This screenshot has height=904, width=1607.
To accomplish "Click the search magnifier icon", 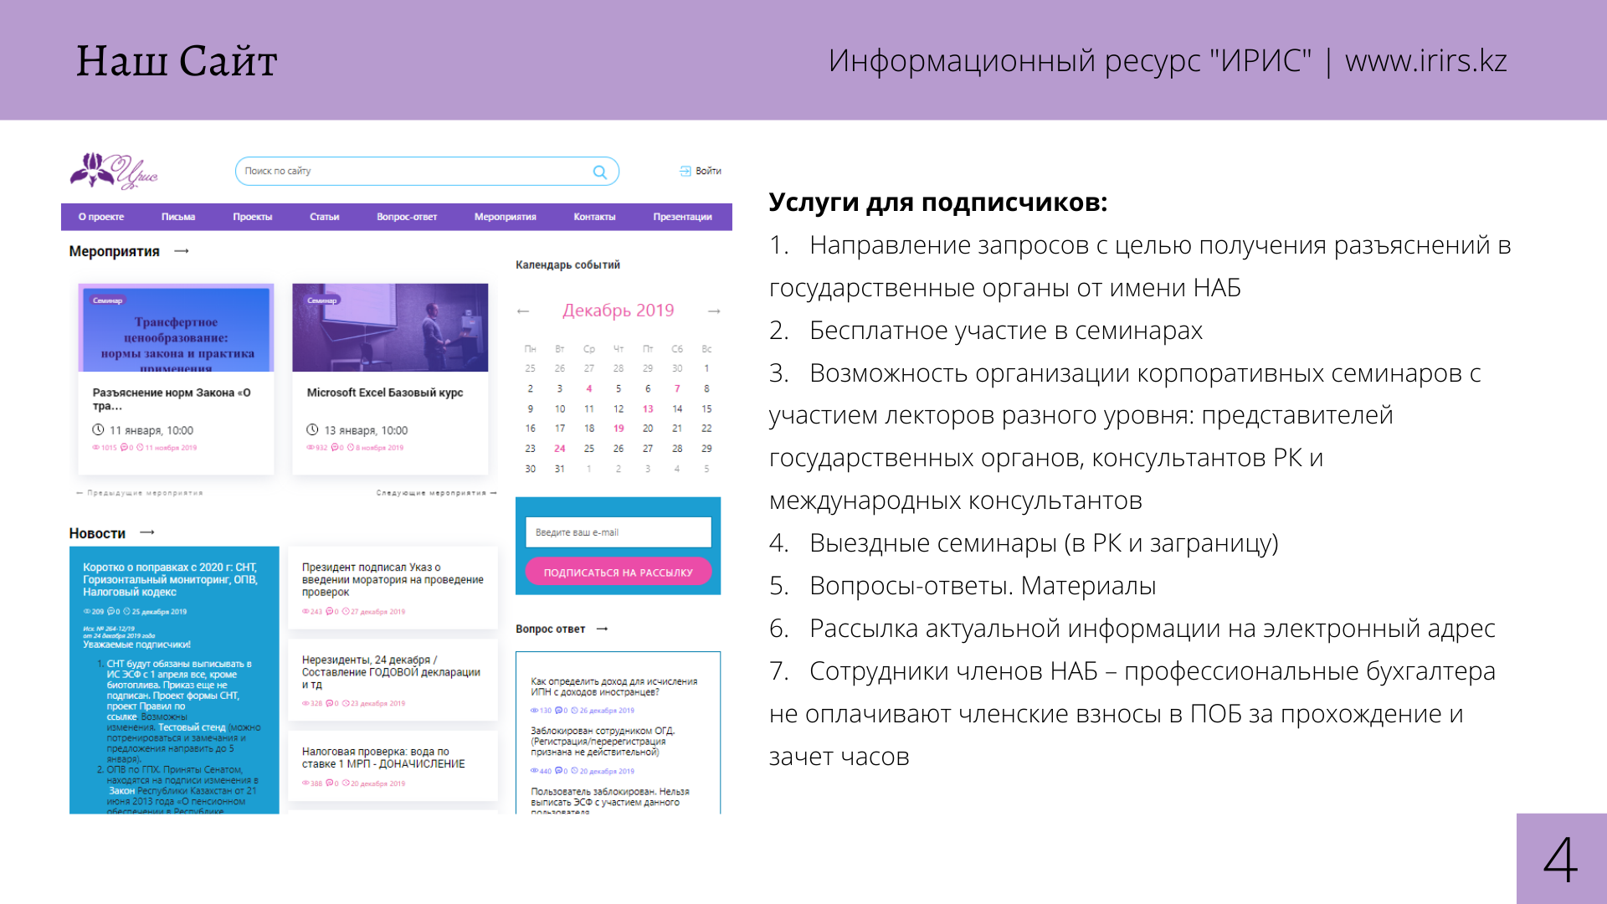I will (599, 172).
